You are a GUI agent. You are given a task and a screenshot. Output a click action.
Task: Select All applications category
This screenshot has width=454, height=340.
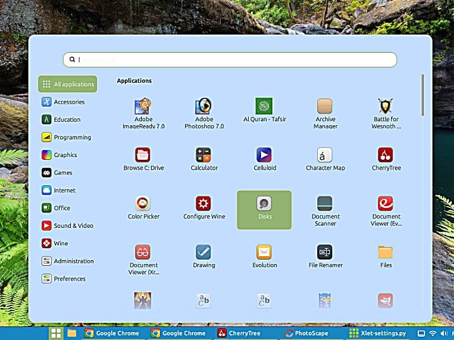68,84
